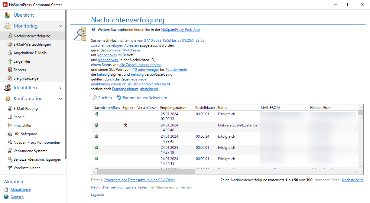Open the NoSpamProxy Web App link
The width and height of the screenshot is (370, 203).
(x=180, y=30)
